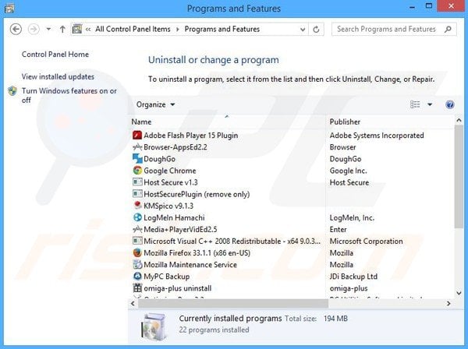Click publisher Microsoft Corporation
The height and width of the screenshot is (349, 468).
(x=367, y=241)
